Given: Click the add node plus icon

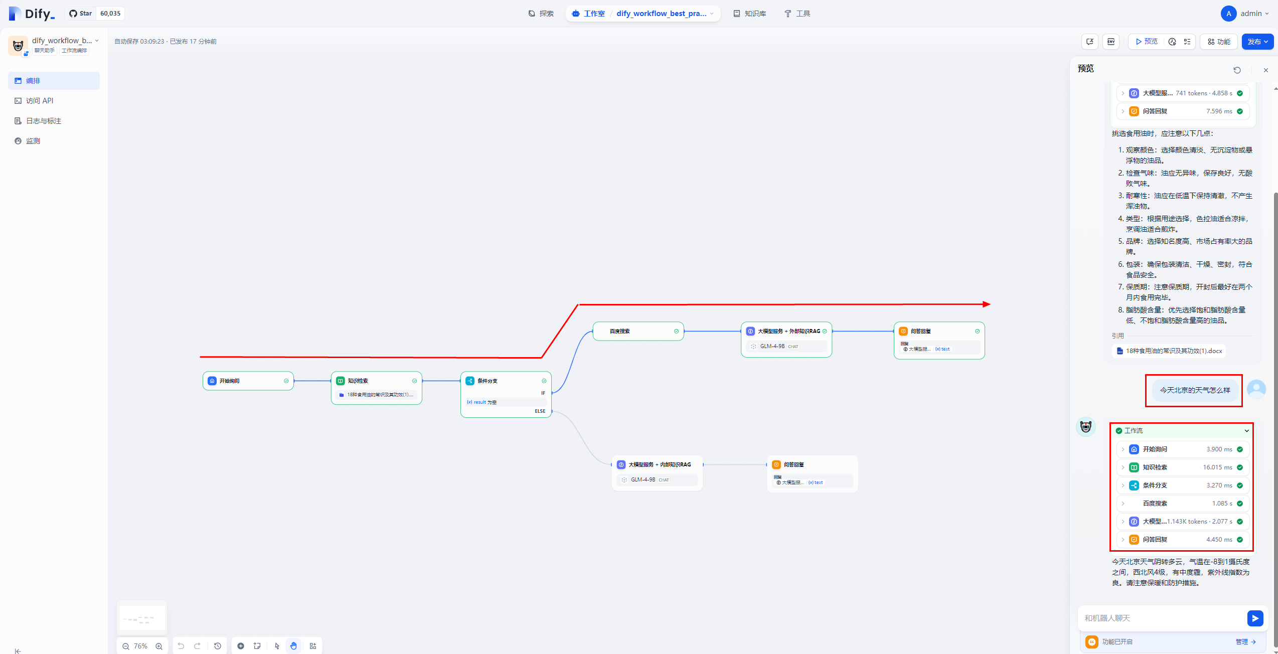Looking at the screenshot, I should point(241,646).
